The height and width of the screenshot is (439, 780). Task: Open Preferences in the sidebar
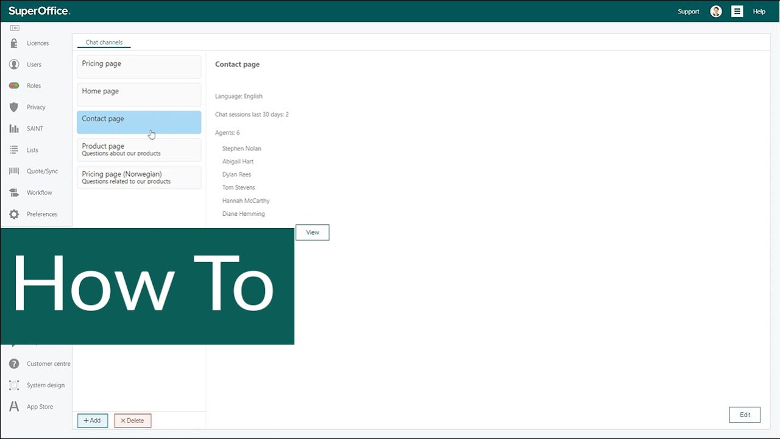(x=42, y=214)
